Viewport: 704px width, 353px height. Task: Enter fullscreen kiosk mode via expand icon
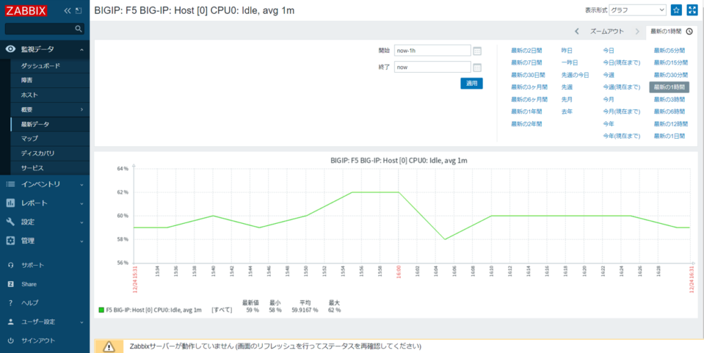coord(692,10)
